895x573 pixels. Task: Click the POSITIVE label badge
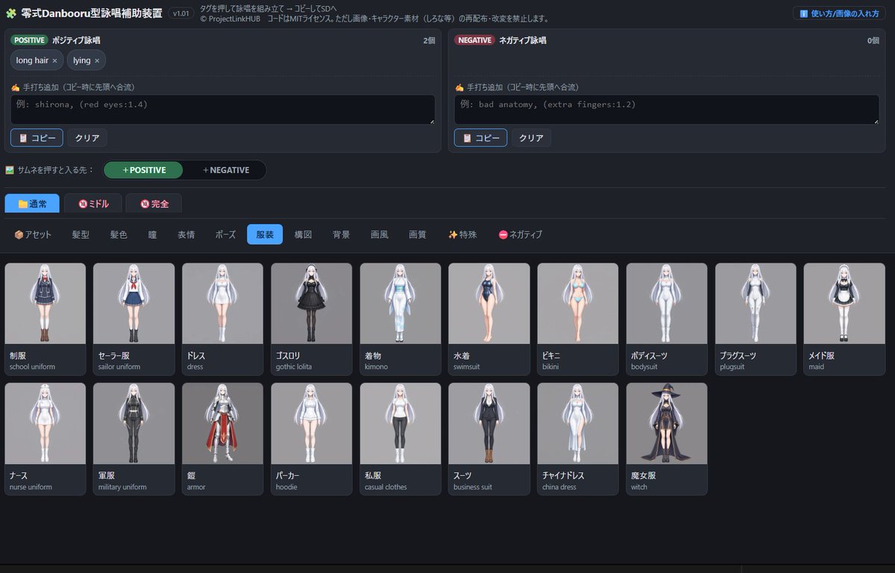30,40
